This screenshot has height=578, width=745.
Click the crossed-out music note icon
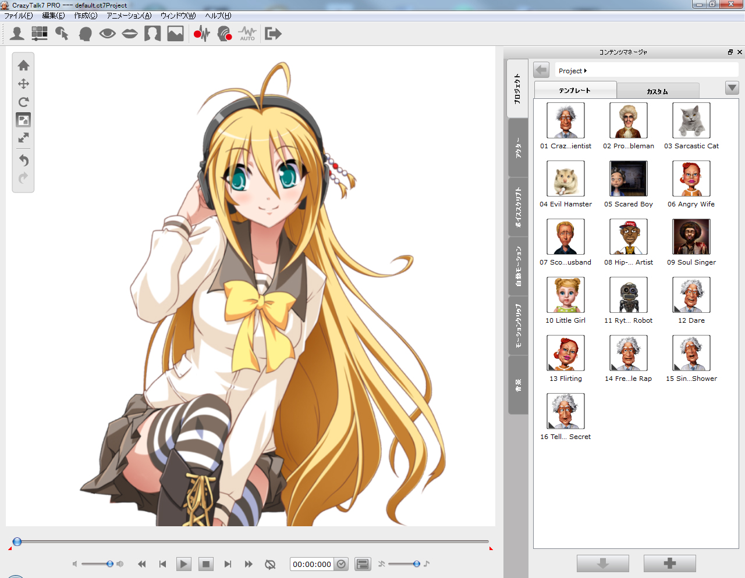click(x=381, y=563)
